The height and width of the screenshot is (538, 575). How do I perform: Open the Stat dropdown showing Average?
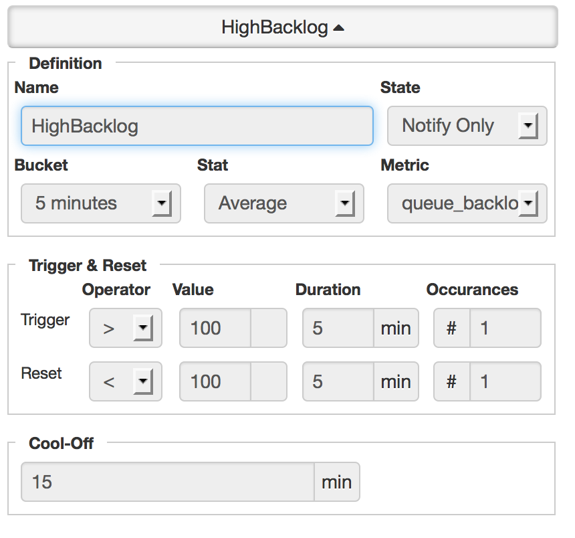pos(283,203)
